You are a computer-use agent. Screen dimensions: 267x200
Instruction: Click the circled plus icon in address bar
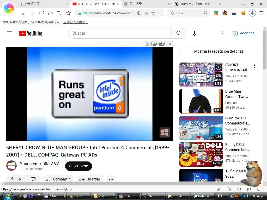[139, 13]
